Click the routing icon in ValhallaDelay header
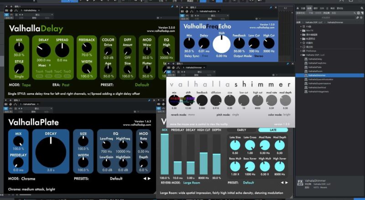The image size is (365, 200). tap(16, 10)
